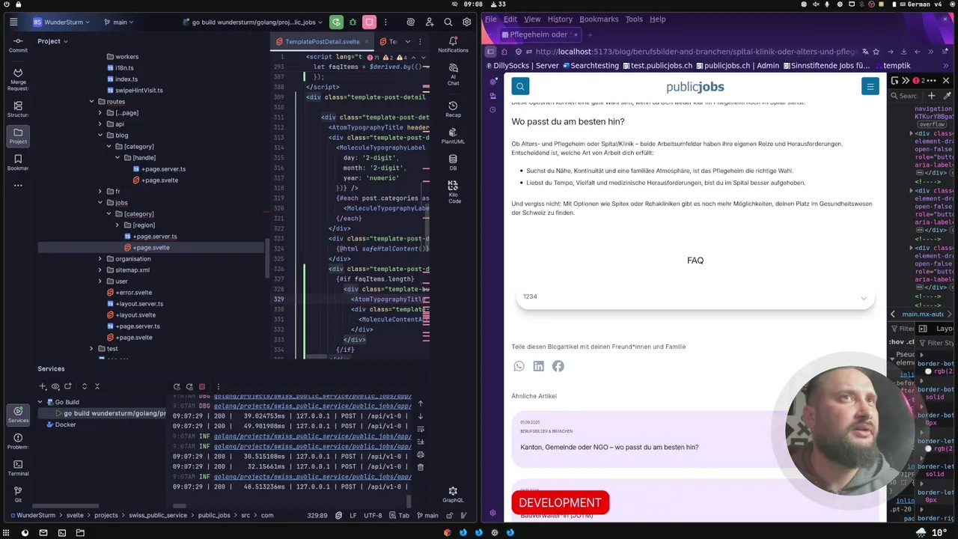Open the Bookmarks tool window
The width and height of the screenshot is (958, 539).
click(x=18, y=162)
